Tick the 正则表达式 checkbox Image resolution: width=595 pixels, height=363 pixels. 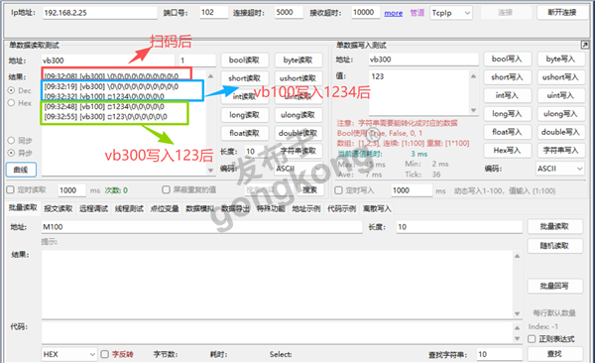coord(532,338)
